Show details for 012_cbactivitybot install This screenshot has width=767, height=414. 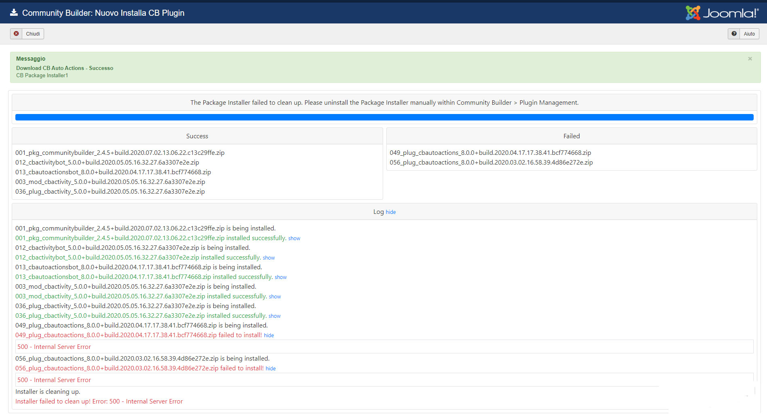[269, 258]
